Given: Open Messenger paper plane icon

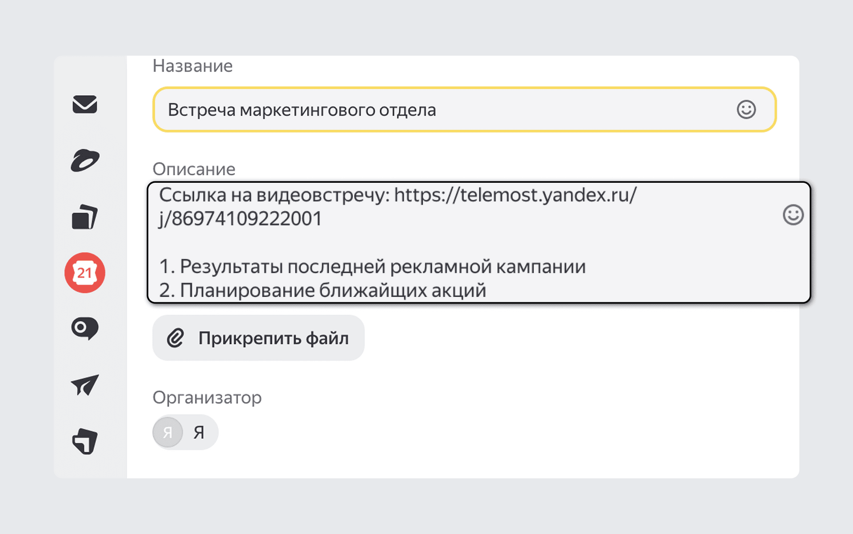Looking at the screenshot, I should [x=85, y=385].
